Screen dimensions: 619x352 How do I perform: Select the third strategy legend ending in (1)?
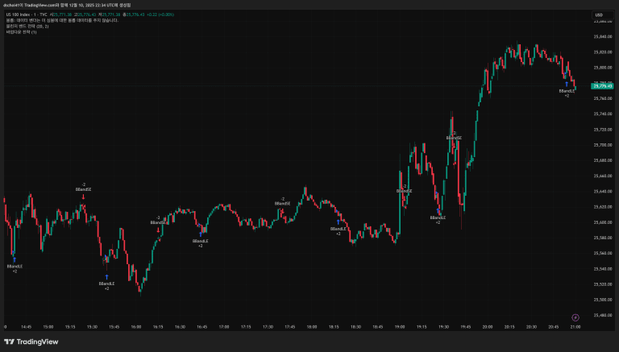tap(21, 31)
